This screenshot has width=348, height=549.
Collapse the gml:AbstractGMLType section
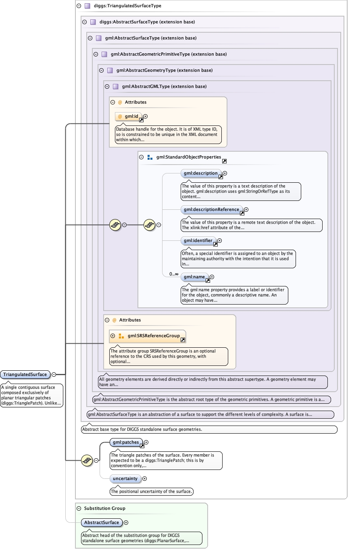point(106,86)
